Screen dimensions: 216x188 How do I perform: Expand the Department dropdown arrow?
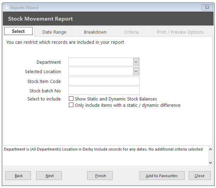click(136, 62)
